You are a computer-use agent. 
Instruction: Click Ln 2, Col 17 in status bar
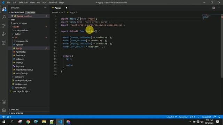[x=171, y=117]
